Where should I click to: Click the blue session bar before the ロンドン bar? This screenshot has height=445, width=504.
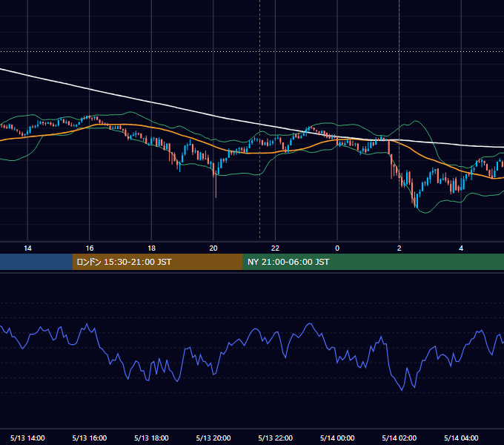(36, 262)
